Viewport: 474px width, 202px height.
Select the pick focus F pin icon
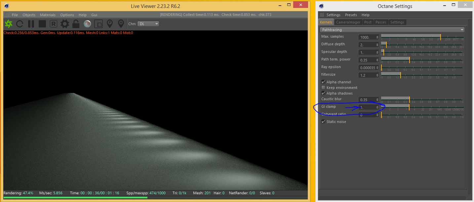[x=110, y=23]
